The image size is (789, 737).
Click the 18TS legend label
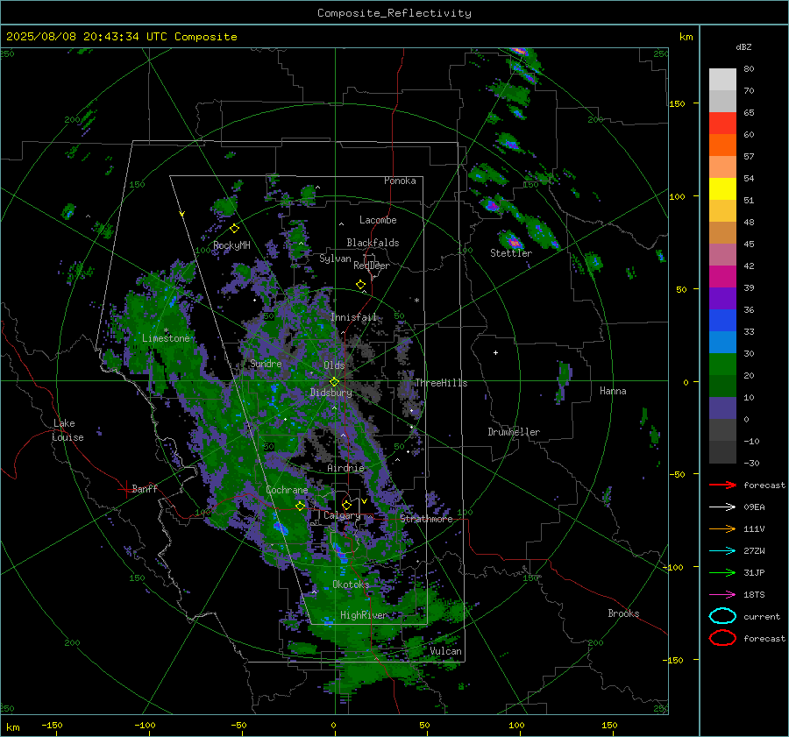(754, 595)
